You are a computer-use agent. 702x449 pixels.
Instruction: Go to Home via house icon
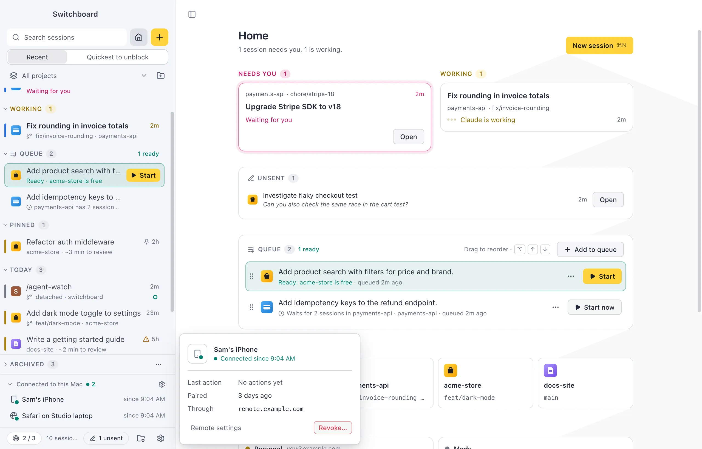tap(139, 37)
